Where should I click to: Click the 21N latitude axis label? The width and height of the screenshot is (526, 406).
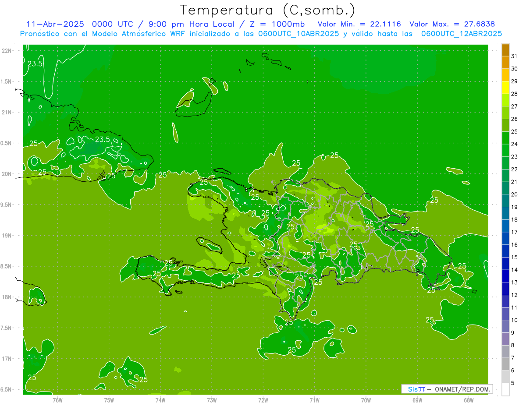click(7, 112)
